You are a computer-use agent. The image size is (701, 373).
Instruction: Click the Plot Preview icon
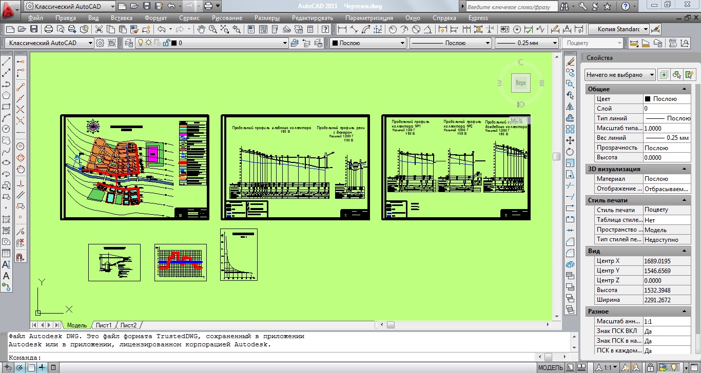coord(61,29)
